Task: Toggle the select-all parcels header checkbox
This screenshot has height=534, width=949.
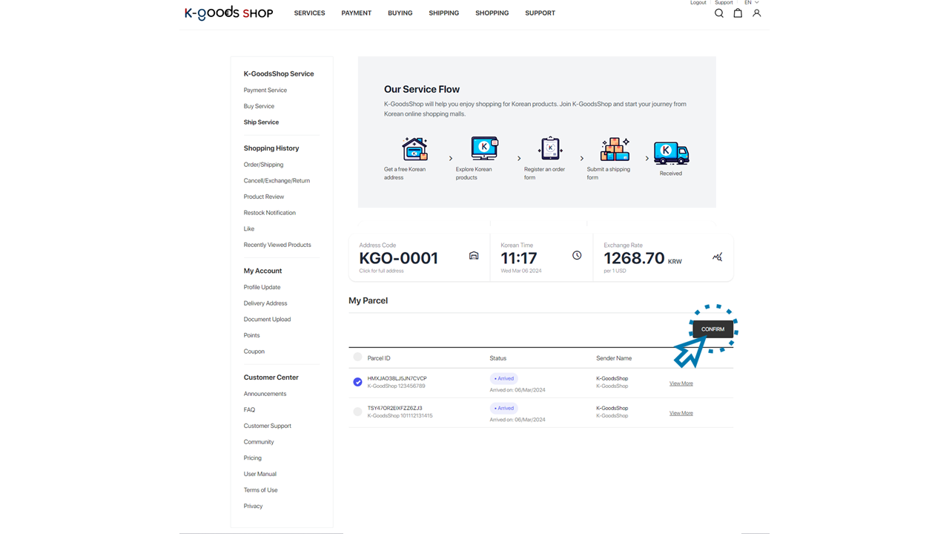Action: pyautogui.click(x=357, y=357)
